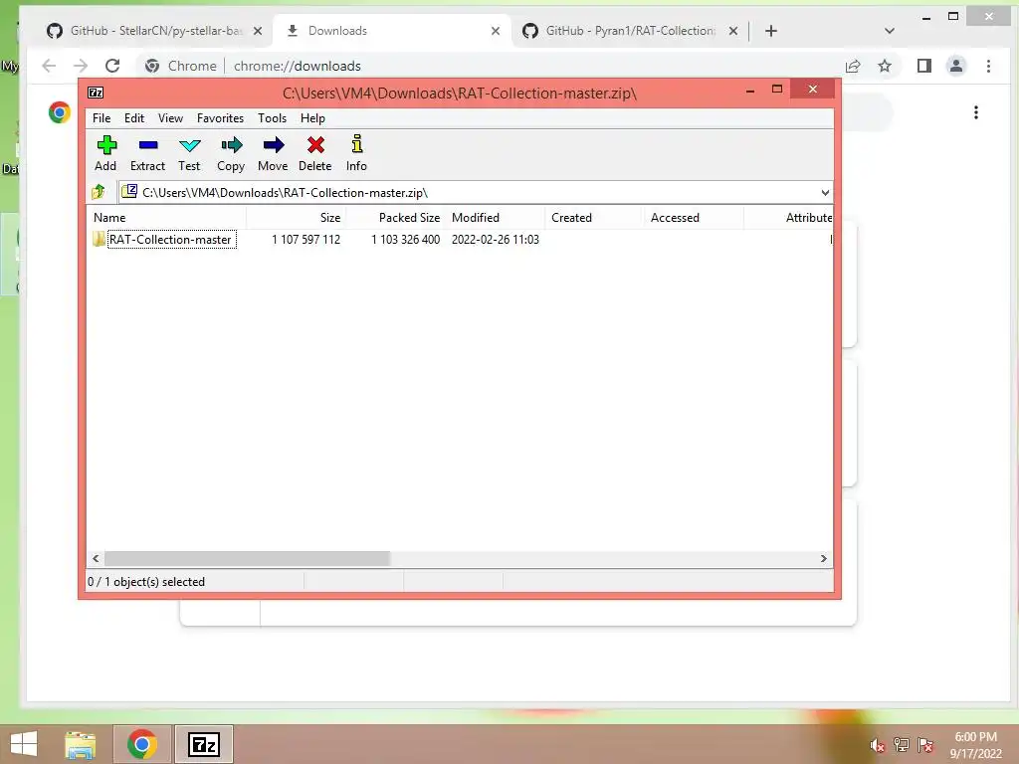The image size is (1019, 764).
Task: Click Chrome icon in taskbar
Action: 142,744
